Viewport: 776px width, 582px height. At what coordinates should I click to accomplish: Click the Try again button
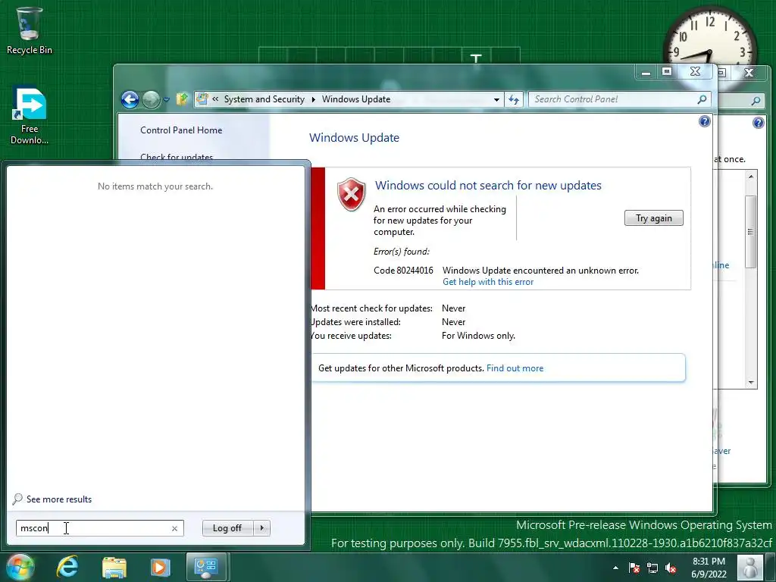tap(653, 218)
